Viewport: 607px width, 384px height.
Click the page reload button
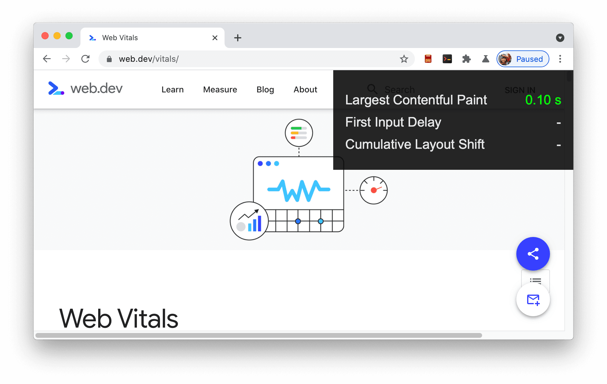[86, 59]
